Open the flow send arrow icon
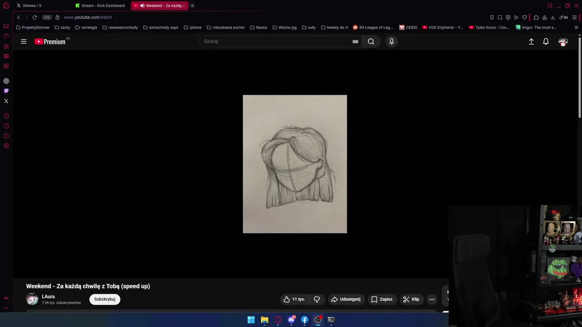The width and height of the screenshot is (582, 327). tap(516, 17)
